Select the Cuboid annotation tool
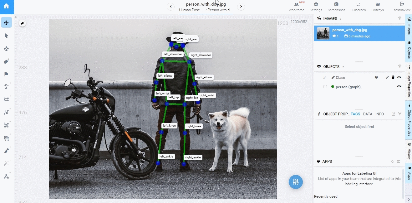412x203 pixels. pos(6,138)
